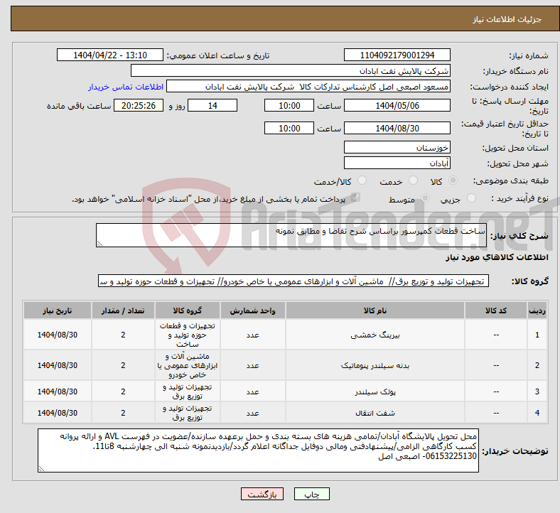
Task: Click the price validity date 1404/08/30 field
Action: click(x=397, y=128)
